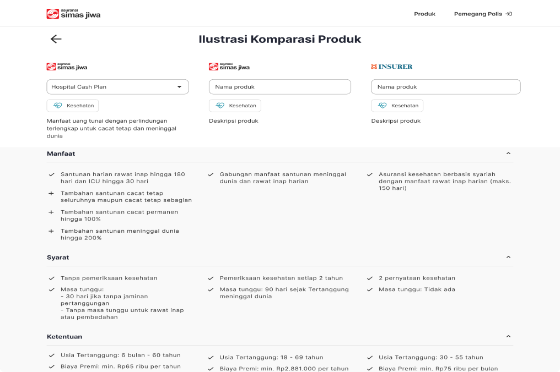
Task: Click the Nama produk field under INSURER
Action: tap(446, 86)
